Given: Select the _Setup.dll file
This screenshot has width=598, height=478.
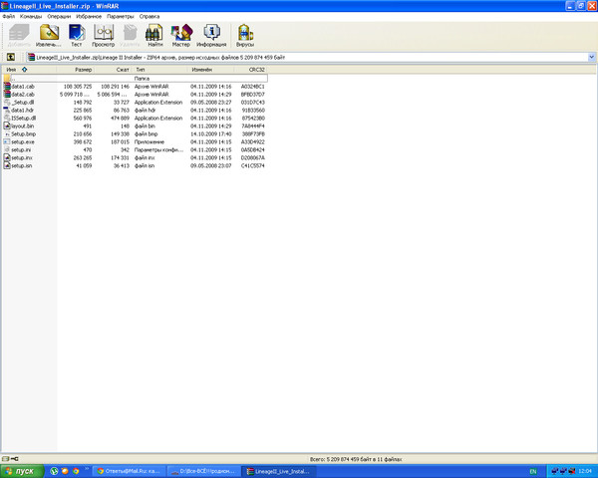Looking at the screenshot, I should point(136,103).
